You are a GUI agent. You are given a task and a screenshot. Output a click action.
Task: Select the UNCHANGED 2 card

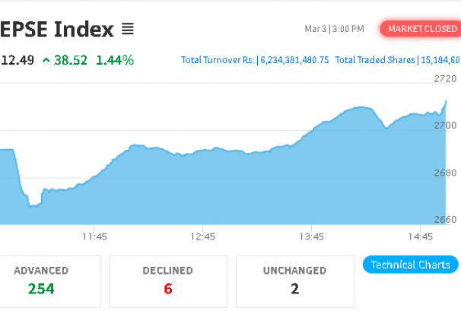pyautogui.click(x=294, y=280)
